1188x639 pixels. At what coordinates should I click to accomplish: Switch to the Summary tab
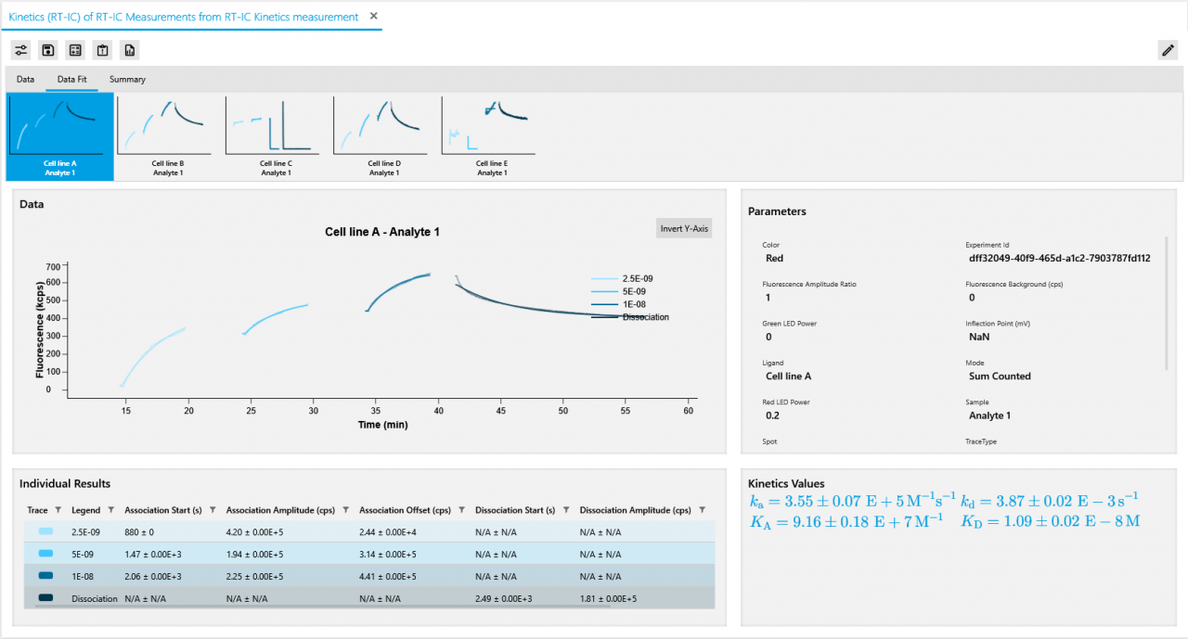[x=127, y=79]
